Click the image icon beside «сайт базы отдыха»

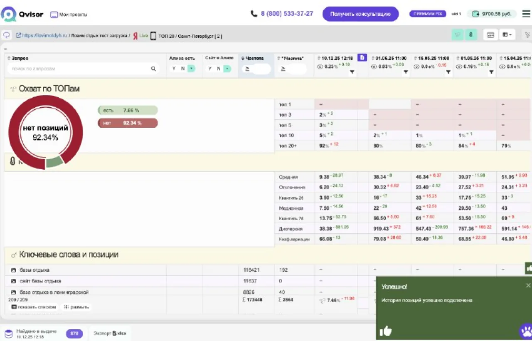click(x=14, y=281)
